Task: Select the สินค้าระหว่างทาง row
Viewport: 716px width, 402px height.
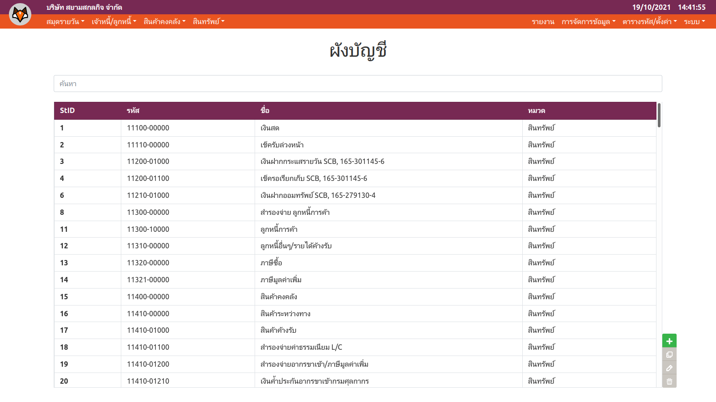Action: click(x=355, y=314)
